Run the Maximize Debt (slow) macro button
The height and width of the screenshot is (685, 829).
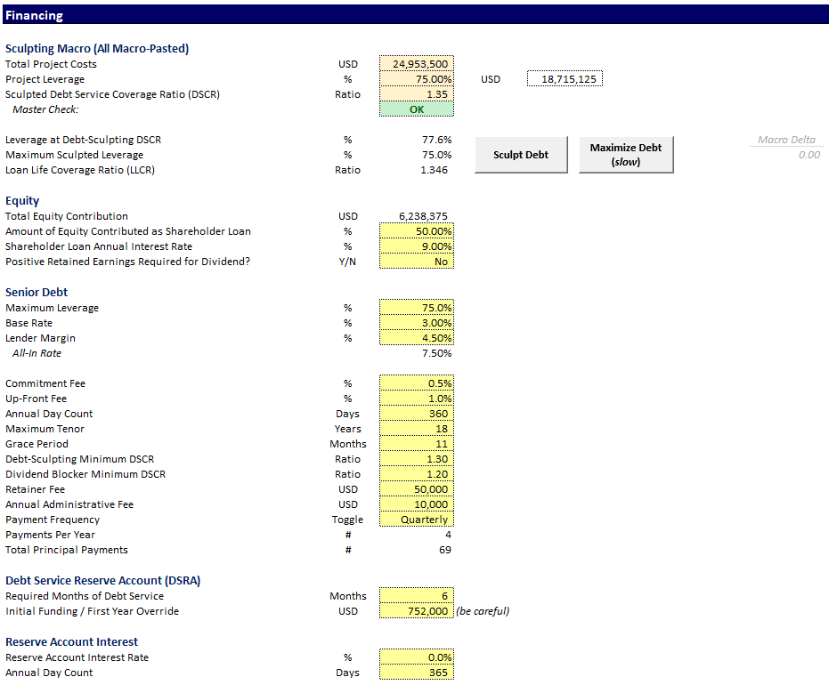click(x=626, y=155)
